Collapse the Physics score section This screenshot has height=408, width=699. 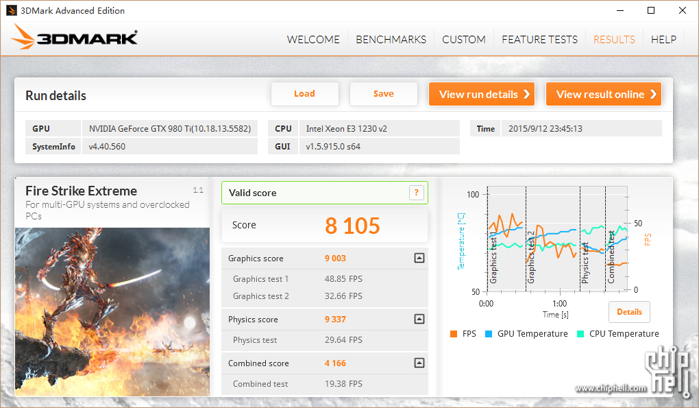pos(419,320)
